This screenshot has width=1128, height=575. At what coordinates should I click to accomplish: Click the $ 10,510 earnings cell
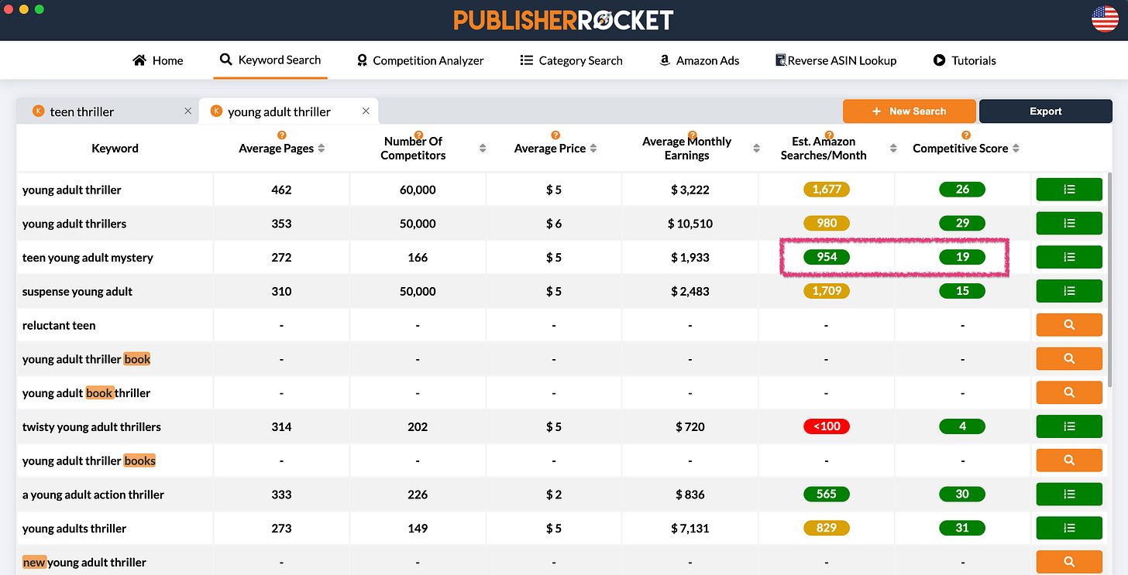(690, 224)
